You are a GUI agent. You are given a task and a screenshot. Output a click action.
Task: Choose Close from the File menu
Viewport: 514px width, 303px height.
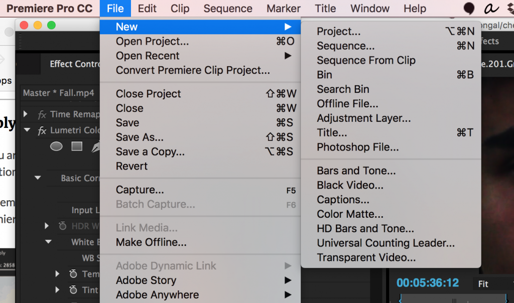(200, 108)
